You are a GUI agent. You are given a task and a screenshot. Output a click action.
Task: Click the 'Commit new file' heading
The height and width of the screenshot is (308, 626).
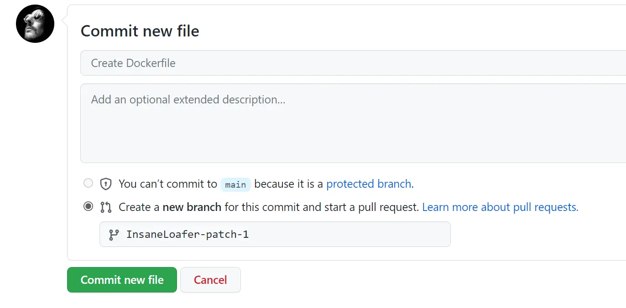coord(140,31)
